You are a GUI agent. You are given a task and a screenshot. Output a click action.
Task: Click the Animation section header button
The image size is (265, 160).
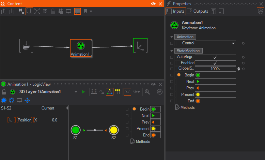[185, 37]
